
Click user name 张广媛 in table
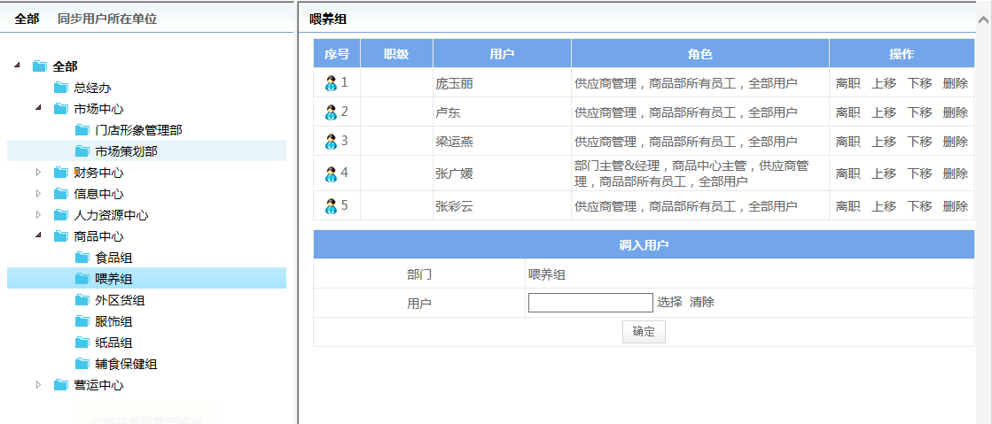[454, 173]
